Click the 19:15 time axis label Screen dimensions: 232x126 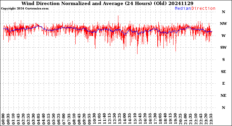pos(170,119)
